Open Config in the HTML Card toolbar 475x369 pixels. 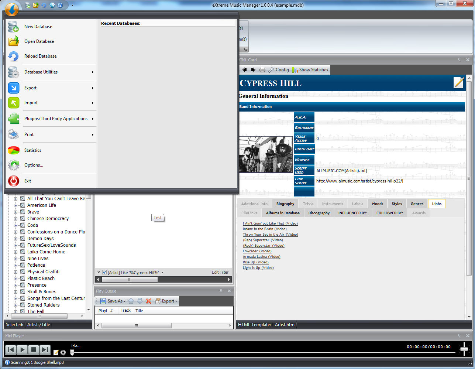pos(279,70)
